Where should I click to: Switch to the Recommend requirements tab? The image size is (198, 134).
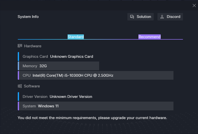(x=149, y=37)
